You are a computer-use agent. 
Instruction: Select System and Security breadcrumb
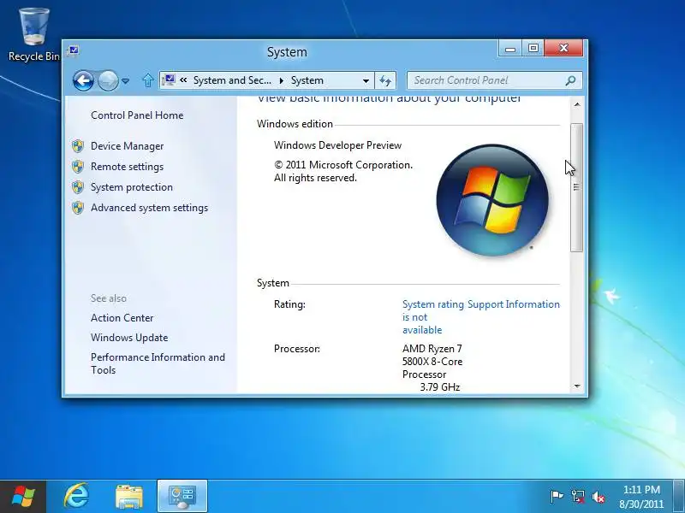click(232, 80)
